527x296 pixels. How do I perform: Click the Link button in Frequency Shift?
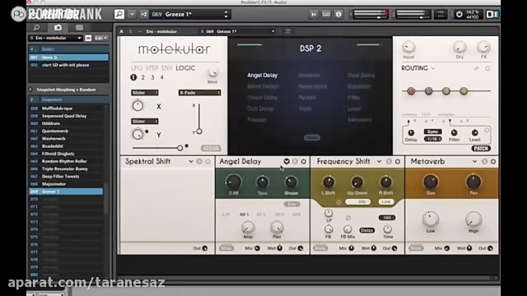[386, 202]
